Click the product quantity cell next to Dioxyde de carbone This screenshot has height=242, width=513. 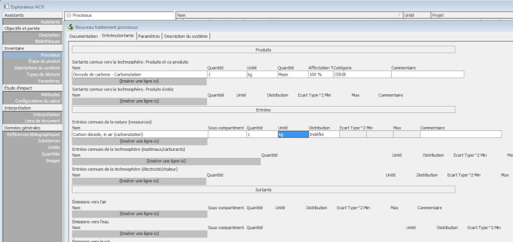227,74
